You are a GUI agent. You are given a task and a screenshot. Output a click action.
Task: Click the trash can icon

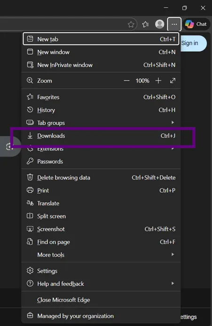coord(30,177)
